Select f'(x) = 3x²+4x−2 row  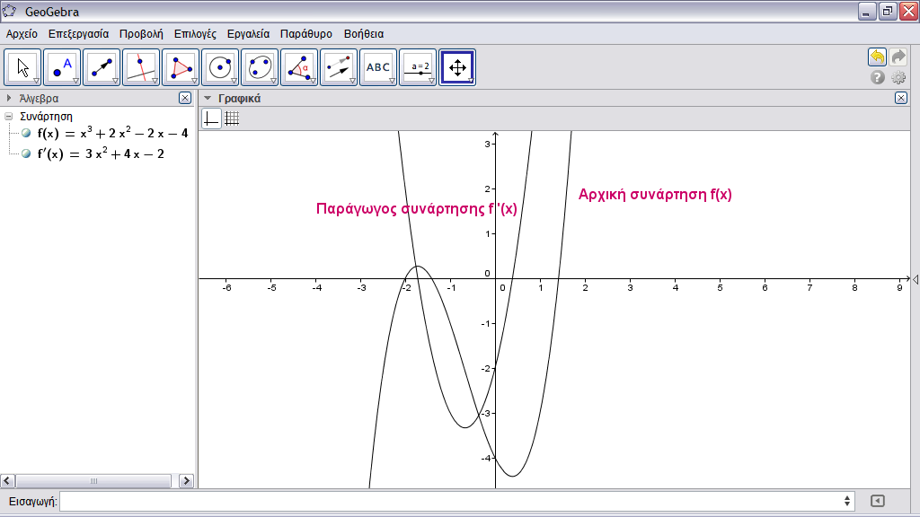coord(101,153)
